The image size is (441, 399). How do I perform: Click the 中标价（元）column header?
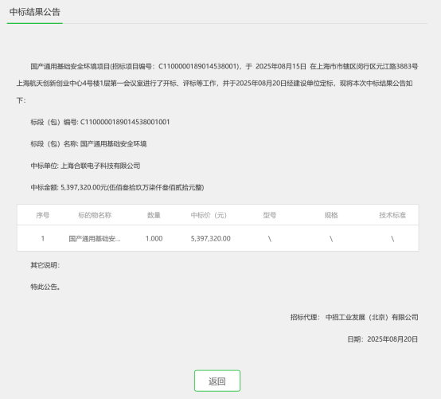pos(209,215)
